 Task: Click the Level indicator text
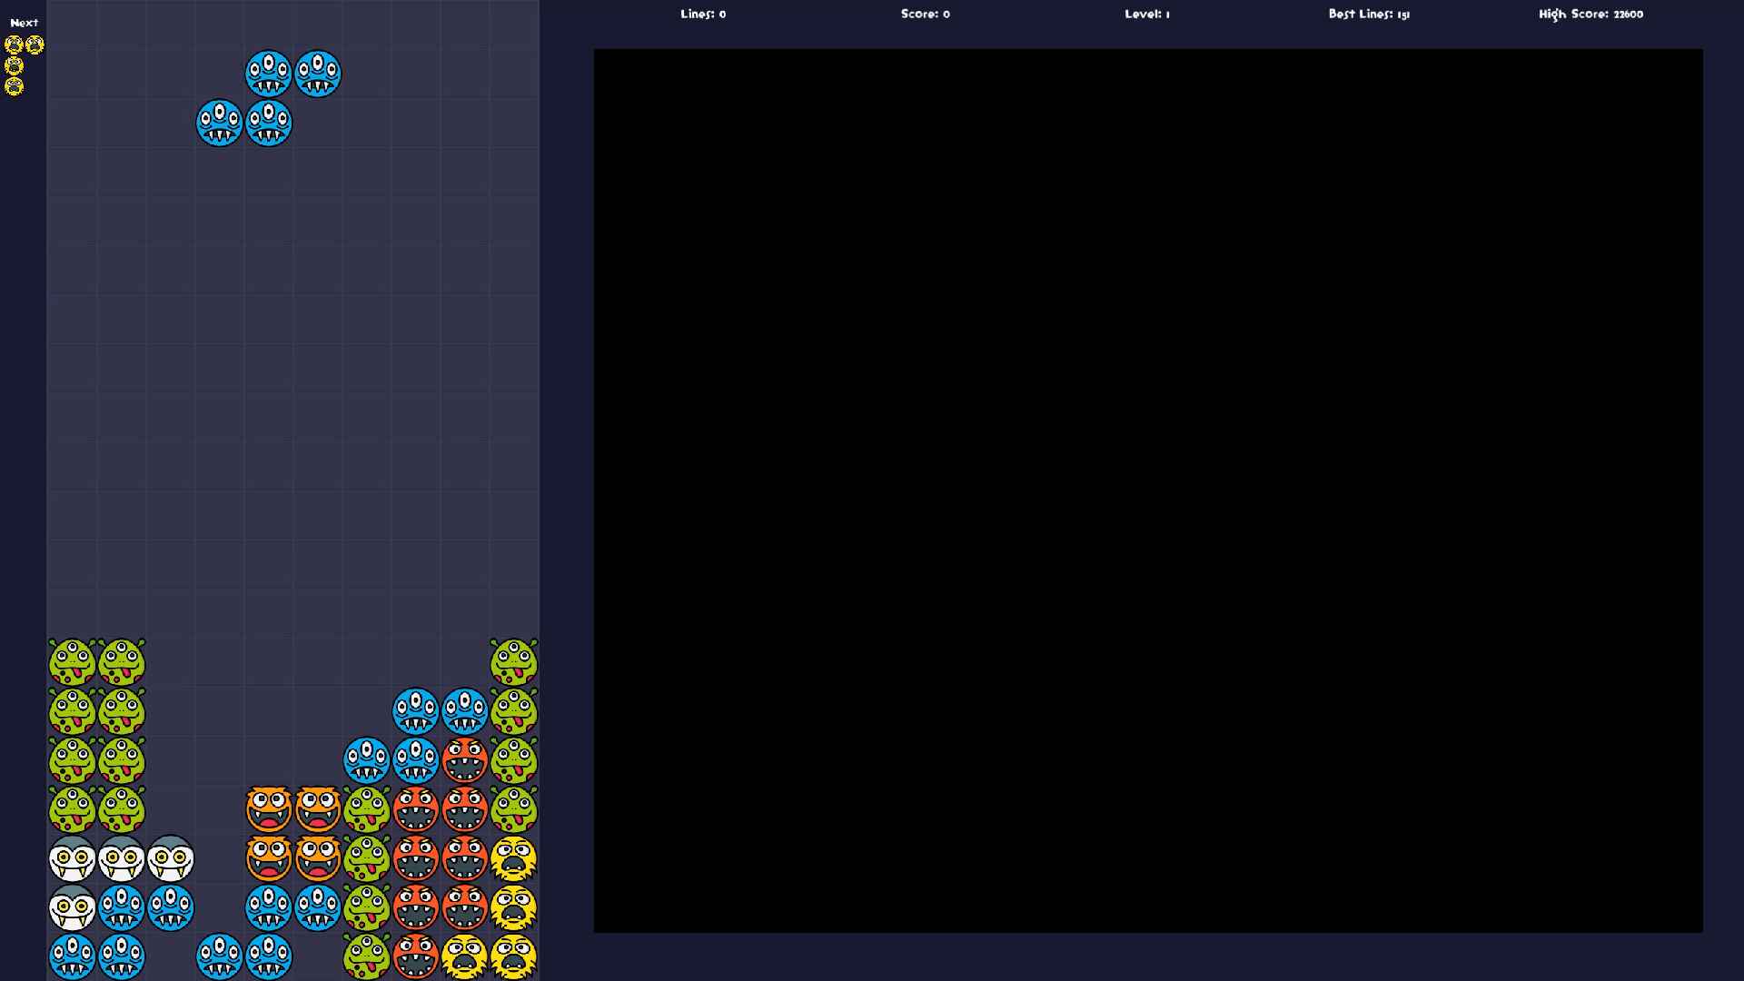coord(1147,15)
